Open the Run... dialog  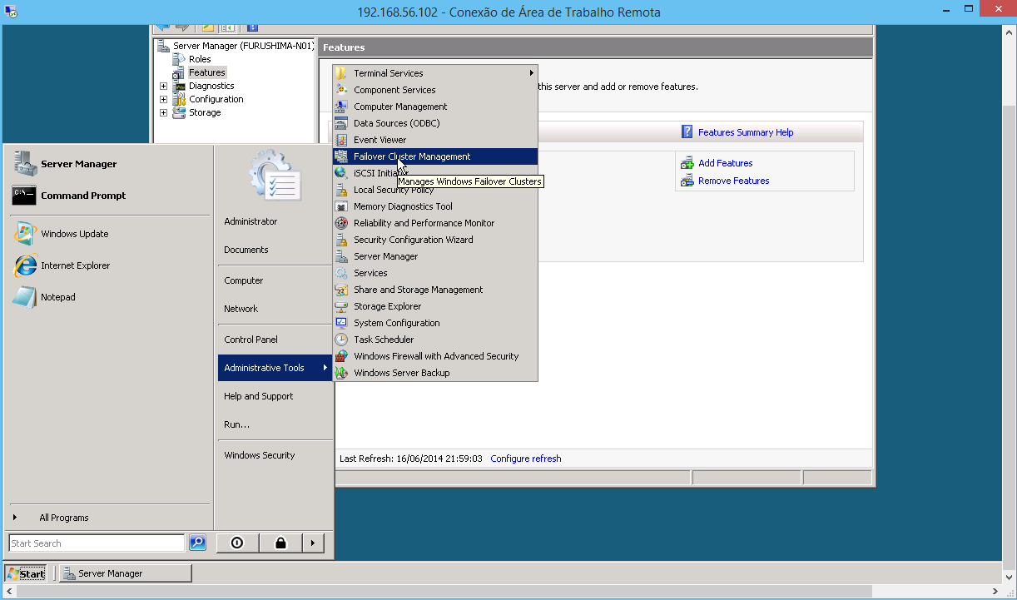275,424
